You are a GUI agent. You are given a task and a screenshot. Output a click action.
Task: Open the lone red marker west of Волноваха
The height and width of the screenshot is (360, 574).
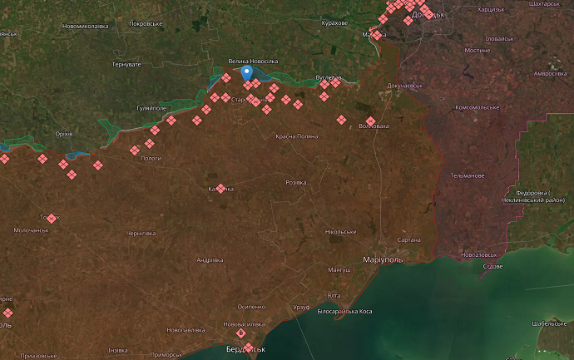pyautogui.click(x=341, y=120)
